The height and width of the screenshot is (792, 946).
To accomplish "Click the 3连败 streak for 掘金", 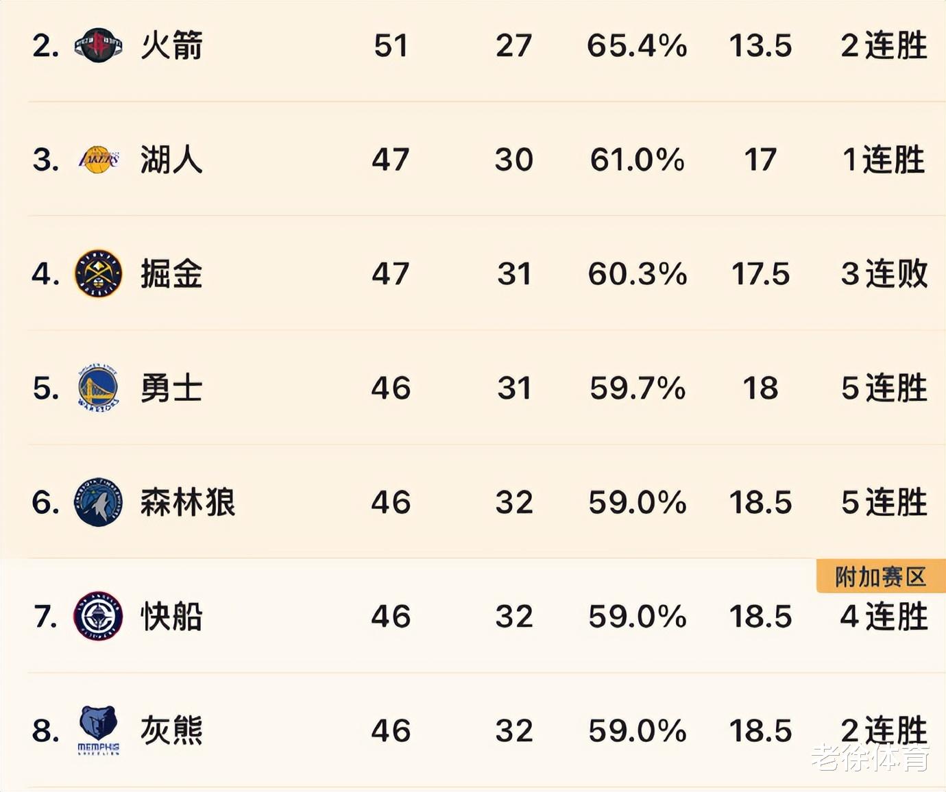I will [884, 274].
